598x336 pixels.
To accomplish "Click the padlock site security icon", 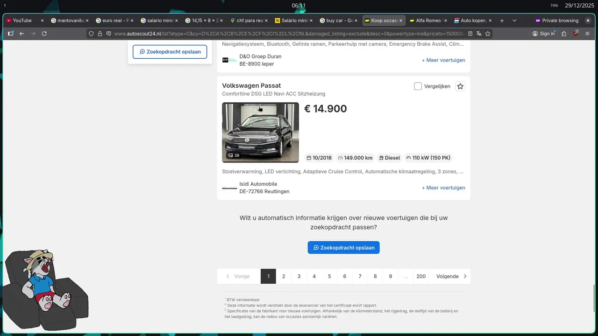I will (x=100, y=34).
